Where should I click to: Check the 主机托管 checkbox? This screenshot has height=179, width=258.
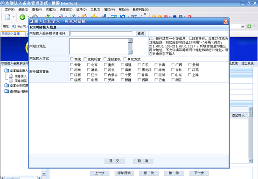pyautogui.click(x=85, y=59)
